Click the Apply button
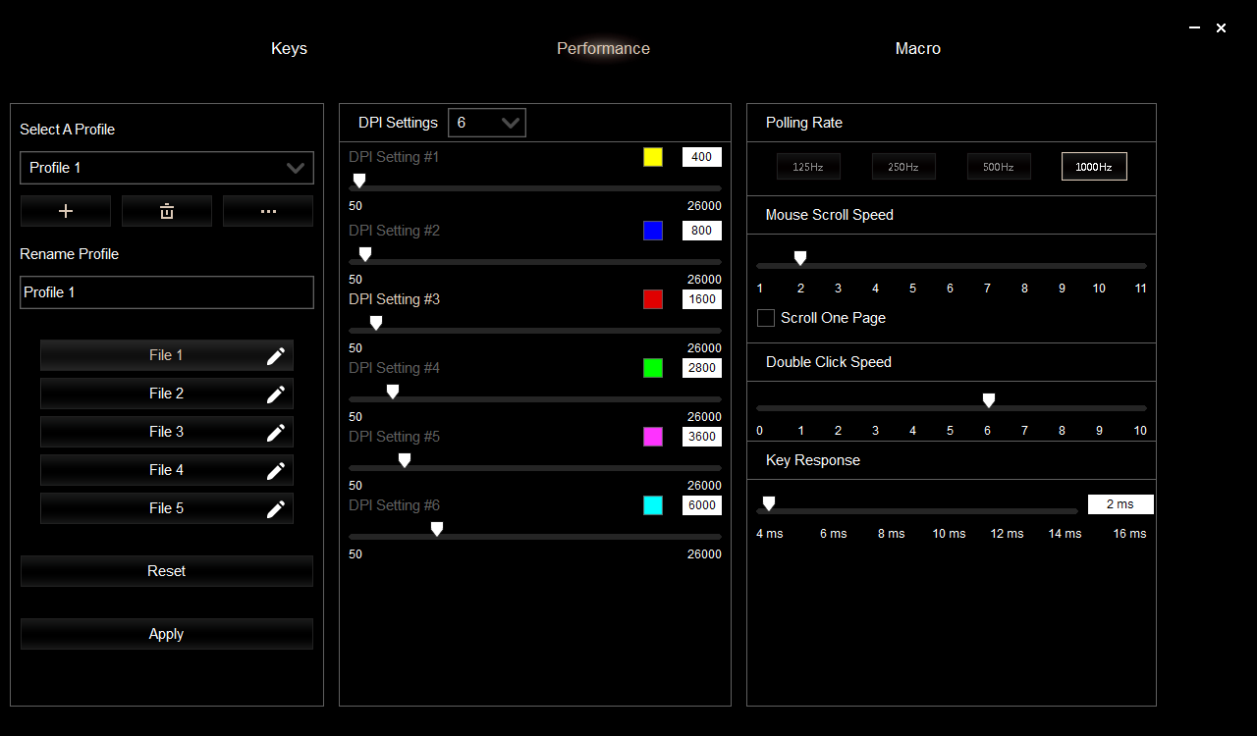This screenshot has width=1257, height=736. pyautogui.click(x=167, y=634)
